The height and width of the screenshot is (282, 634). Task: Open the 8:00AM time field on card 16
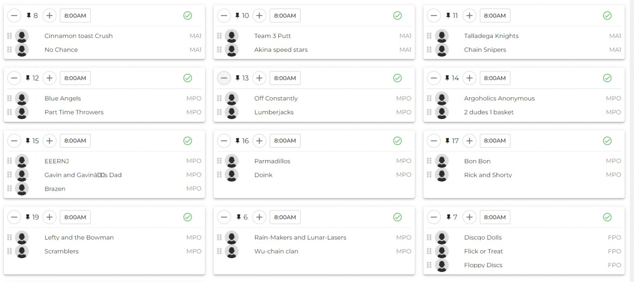tap(285, 141)
